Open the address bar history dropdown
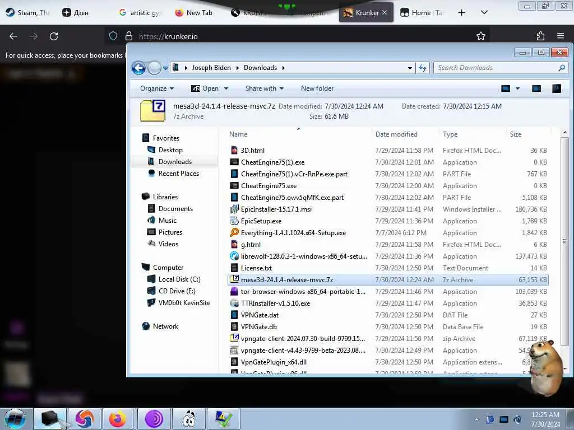Image resolution: width=574 pixels, height=430 pixels. coord(410,68)
